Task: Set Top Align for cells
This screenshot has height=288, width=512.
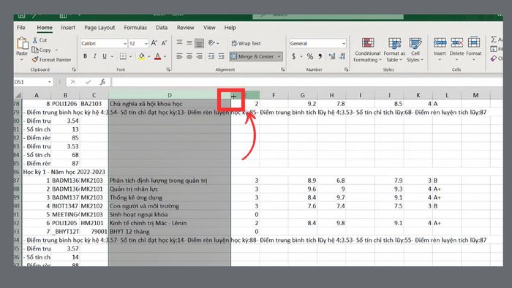Action: [x=179, y=42]
